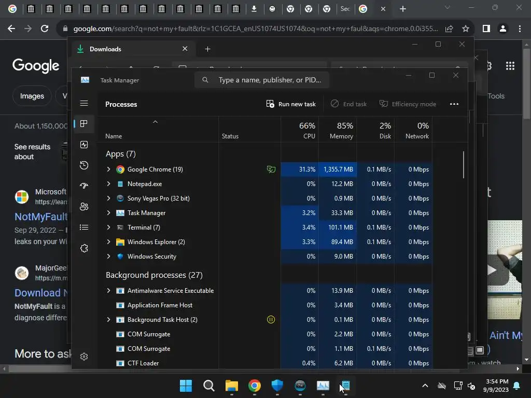The height and width of the screenshot is (398, 531).
Task: Expand Background Task Host (2) entry
Action: coord(108,319)
